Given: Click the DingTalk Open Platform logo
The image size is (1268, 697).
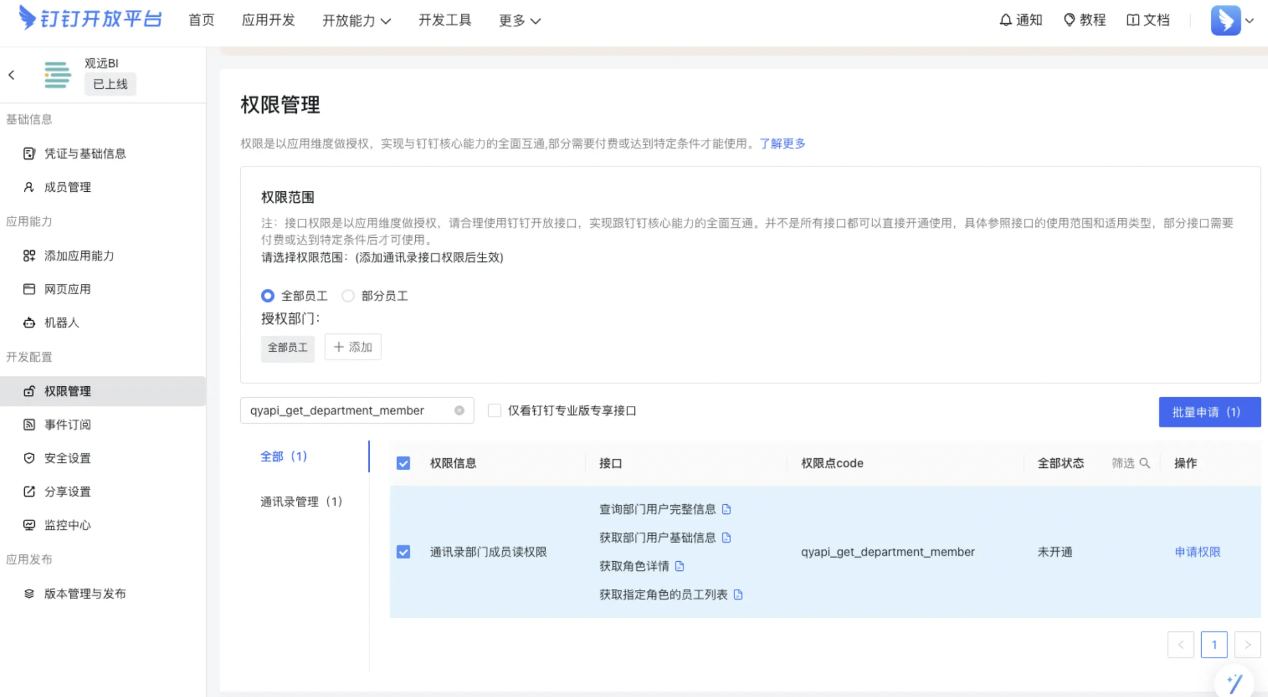Looking at the screenshot, I should point(90,19).
